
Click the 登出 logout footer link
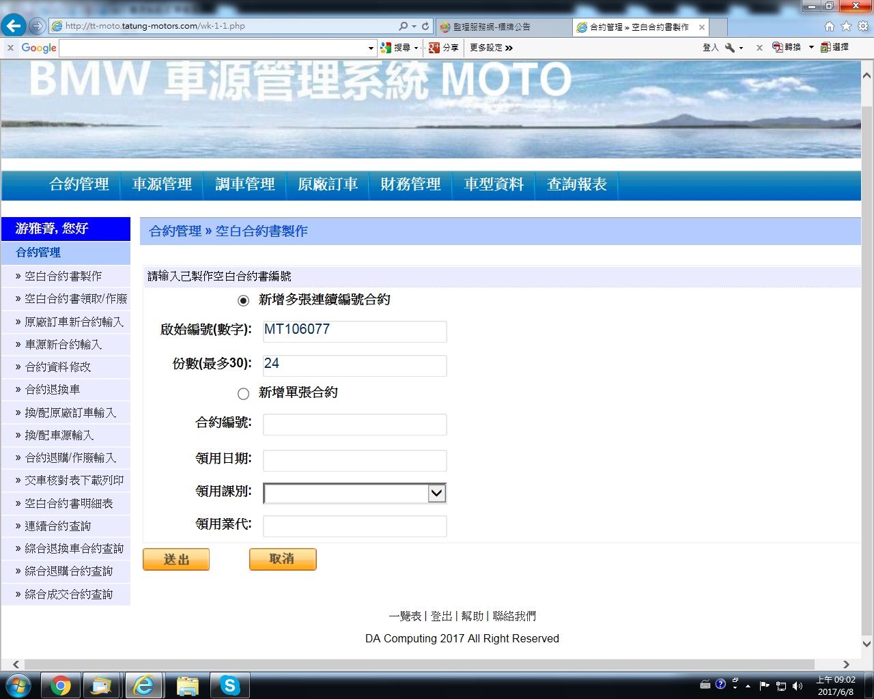coord(441,616)
